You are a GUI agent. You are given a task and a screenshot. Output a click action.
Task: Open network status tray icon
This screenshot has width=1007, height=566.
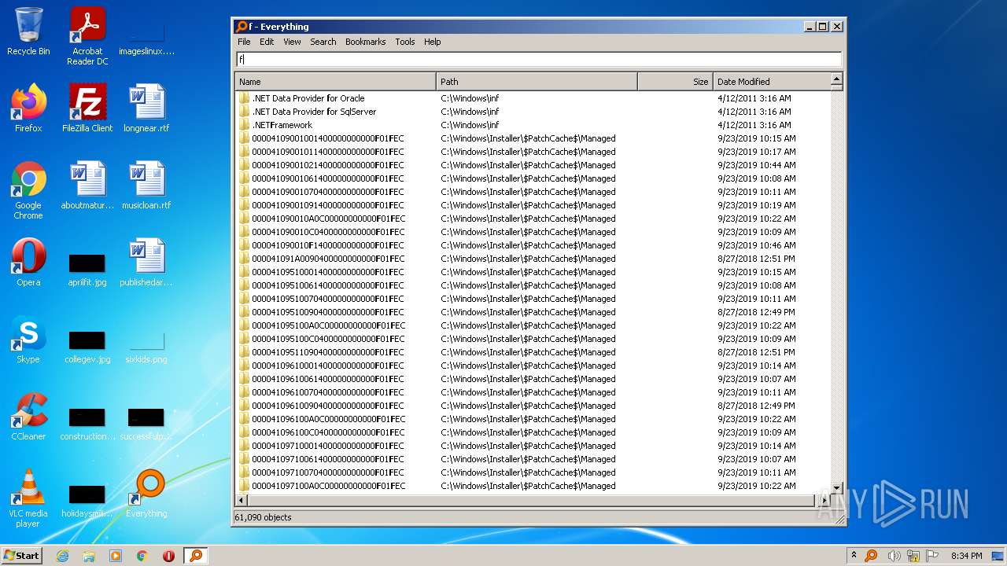913,556
